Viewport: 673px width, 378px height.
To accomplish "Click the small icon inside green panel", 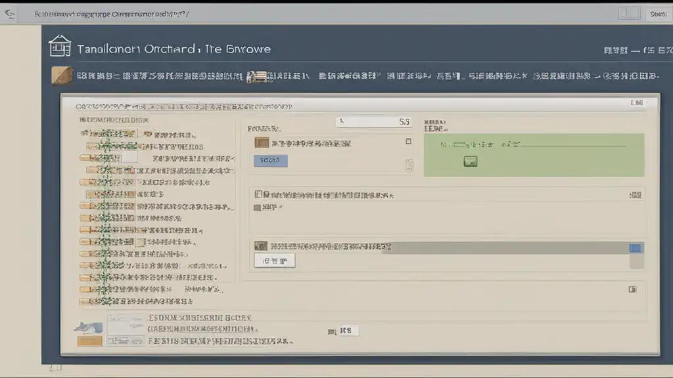I will click(x=471, y=161).
